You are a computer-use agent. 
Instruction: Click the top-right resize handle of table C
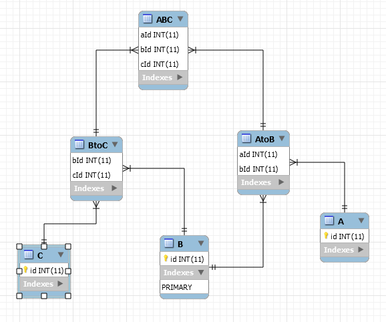68,247
